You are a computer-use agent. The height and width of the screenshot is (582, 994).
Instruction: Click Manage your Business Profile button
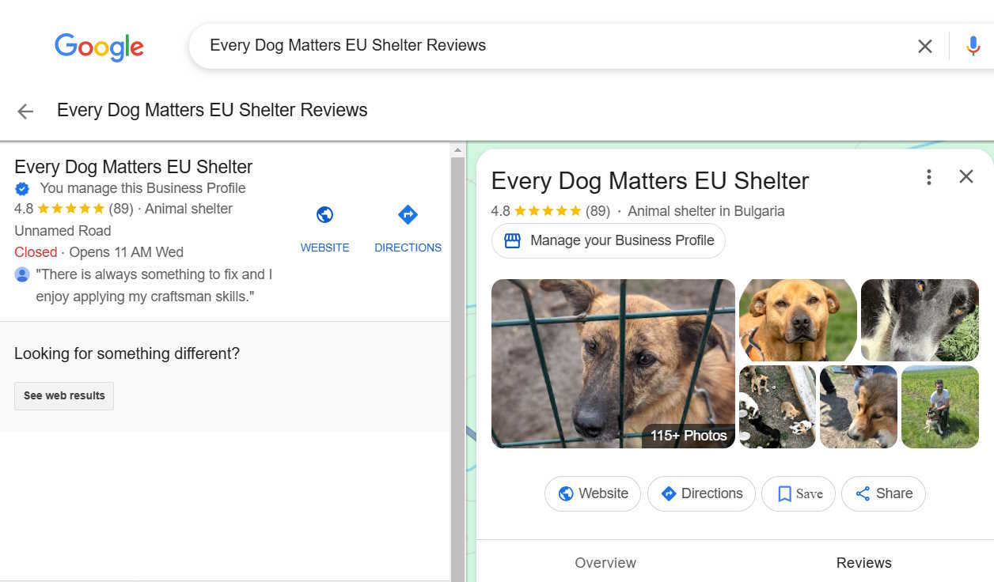608,240
